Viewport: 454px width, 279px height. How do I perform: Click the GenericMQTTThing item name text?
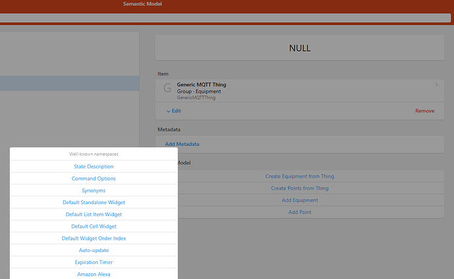[x=196, y=98]
